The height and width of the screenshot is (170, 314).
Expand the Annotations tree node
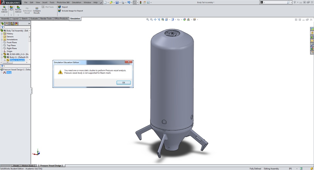pos(2,40)
